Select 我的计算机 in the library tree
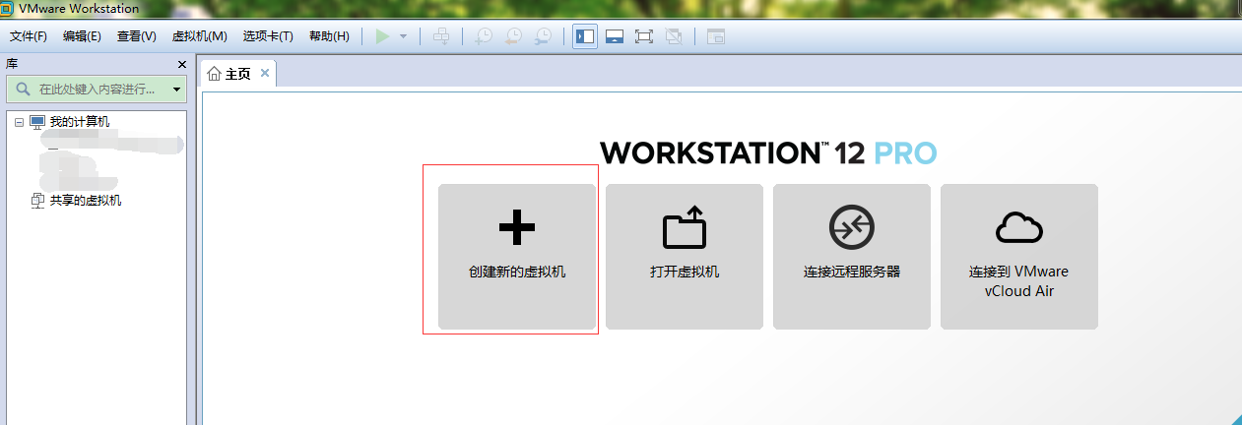1242x425 pixels. click(80, 122)
